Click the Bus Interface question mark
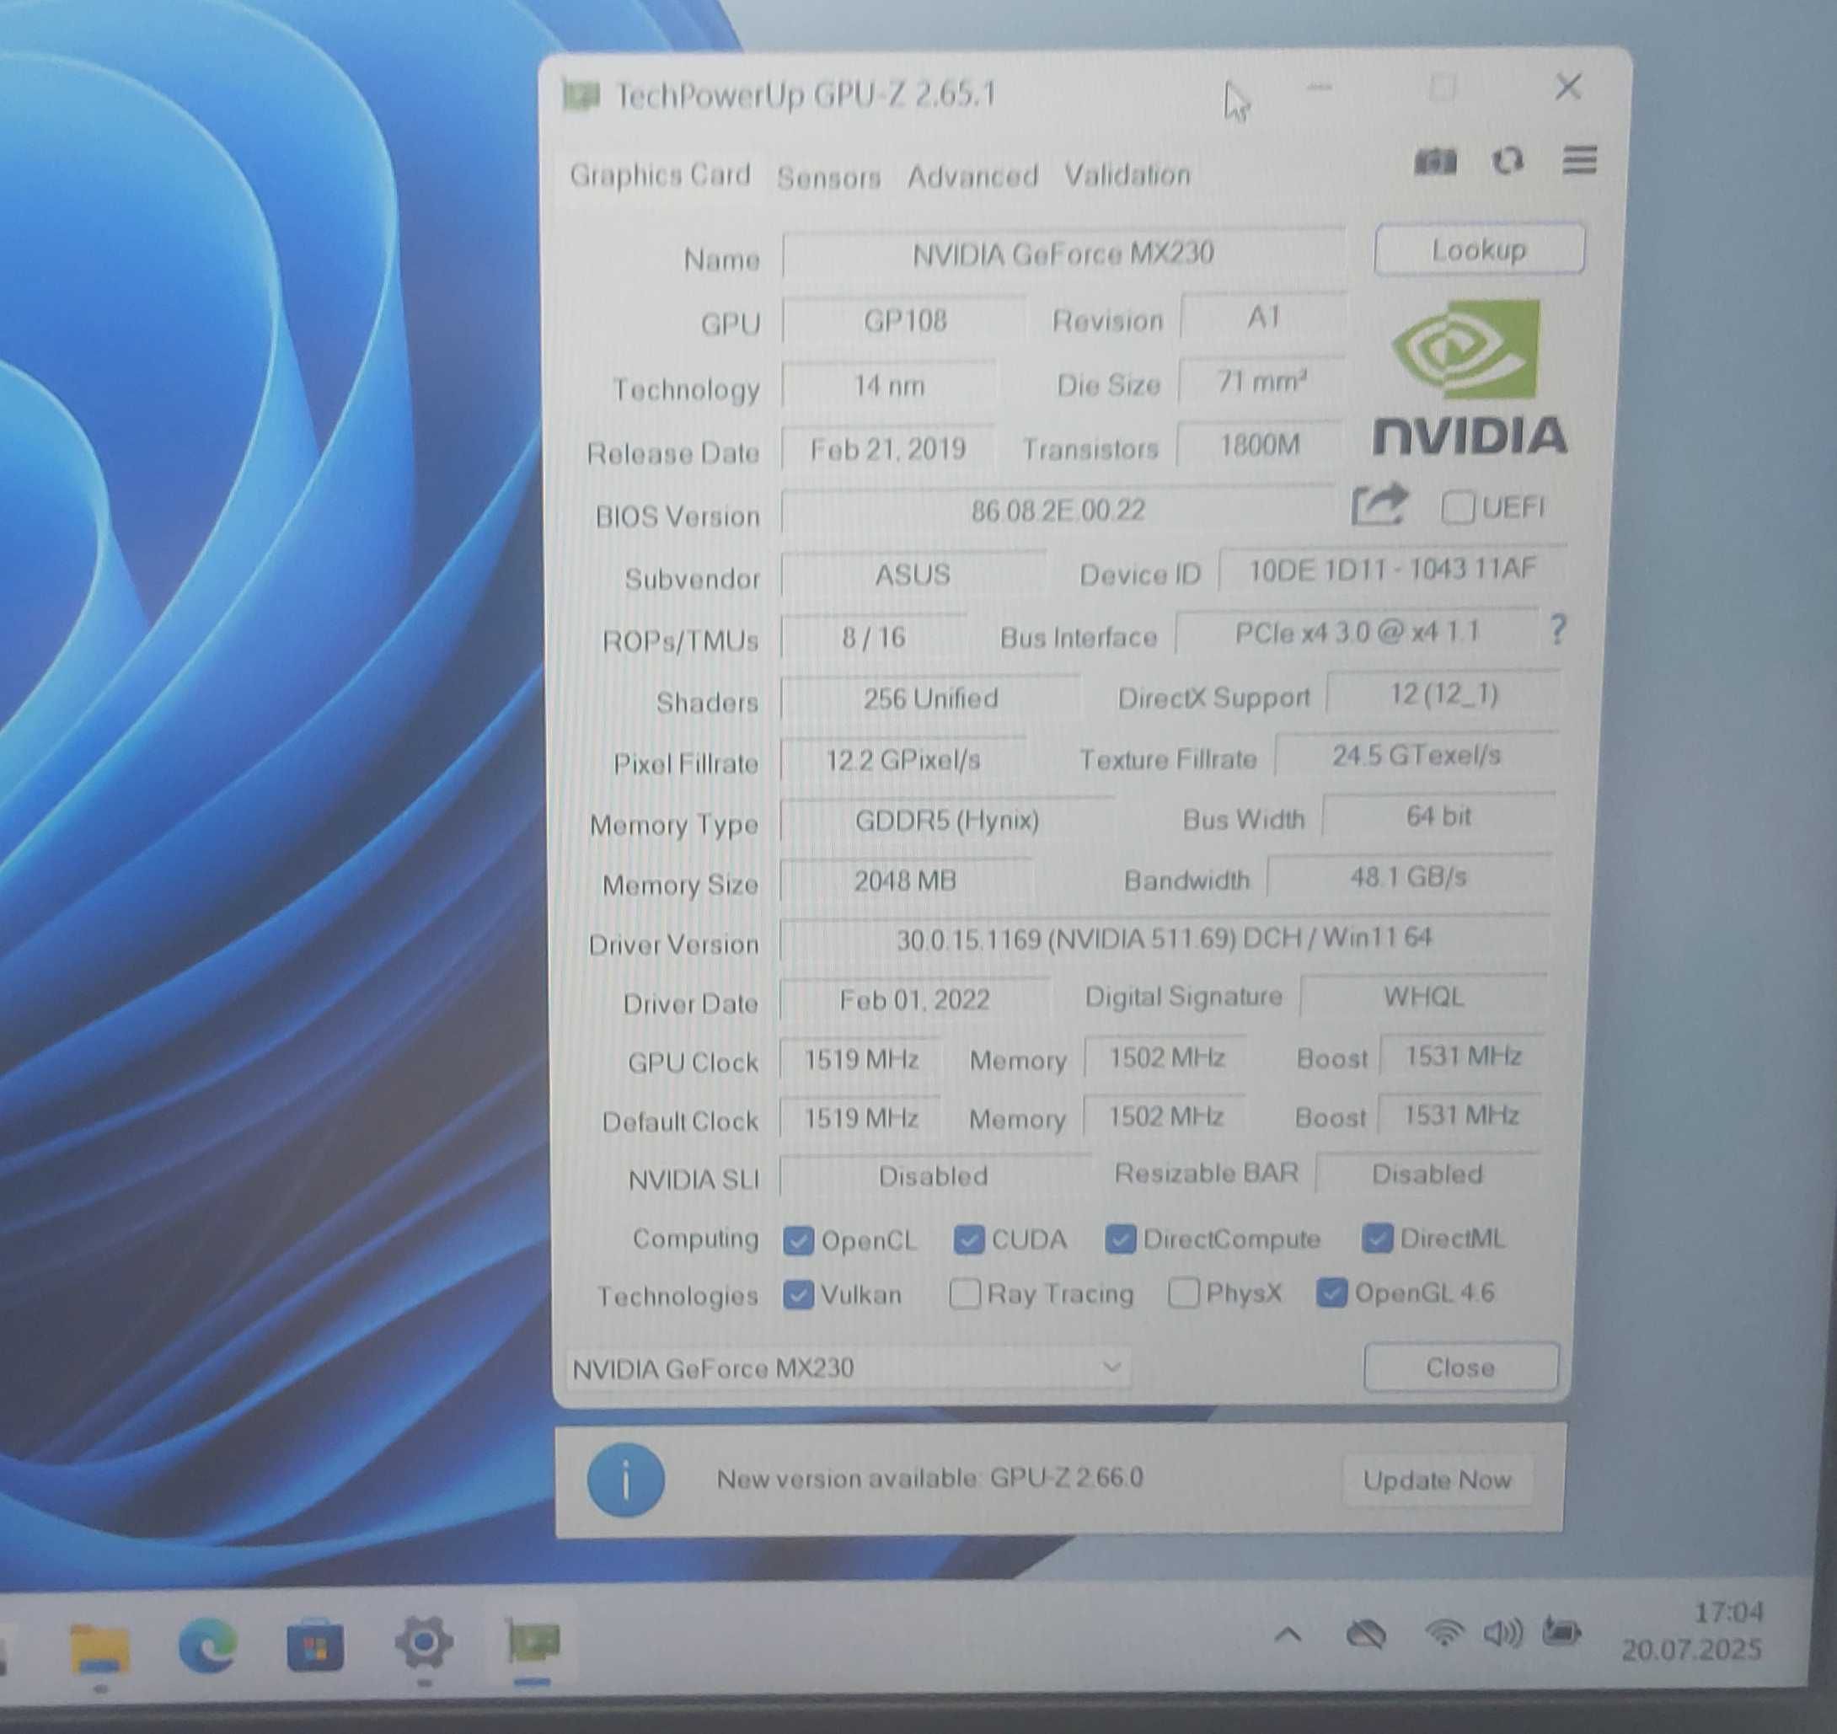 (1558, 629)
